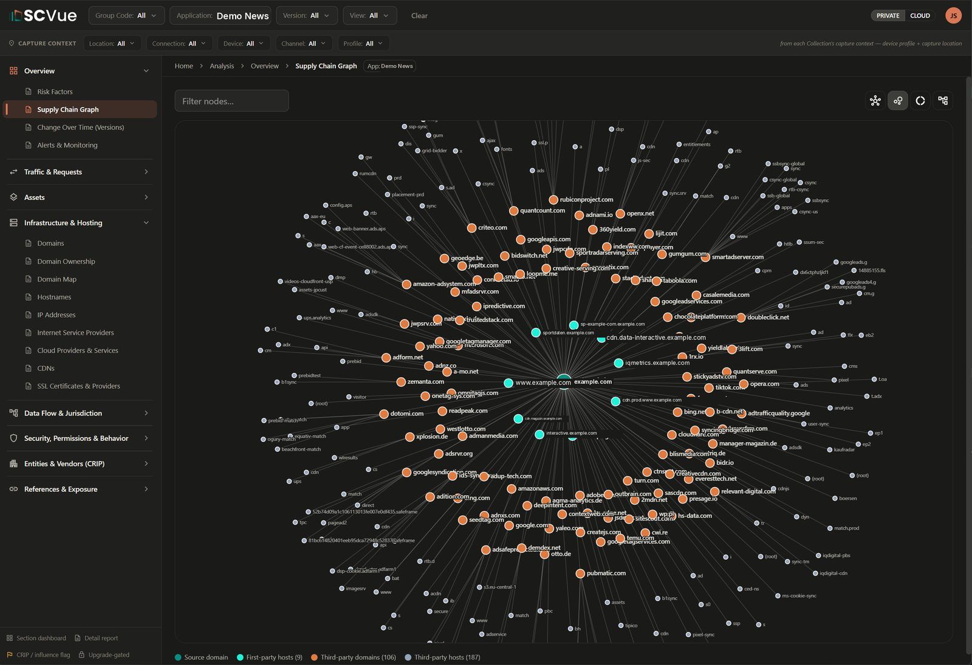Click the App: Demo News tag
The height and width of the screenshot is (665, 972).
click(390, 66)
